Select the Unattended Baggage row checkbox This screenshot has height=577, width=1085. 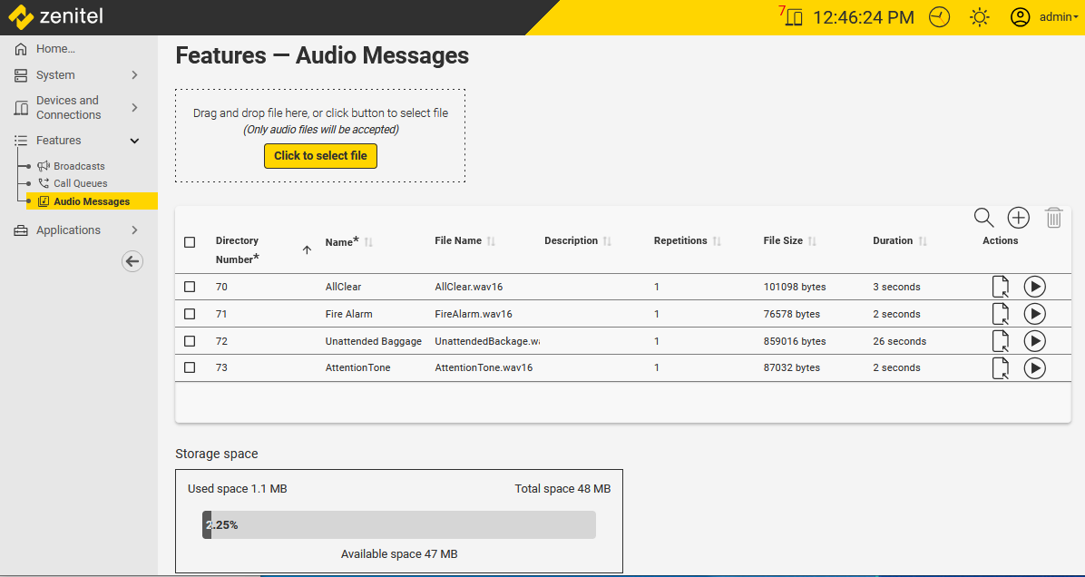190,341
